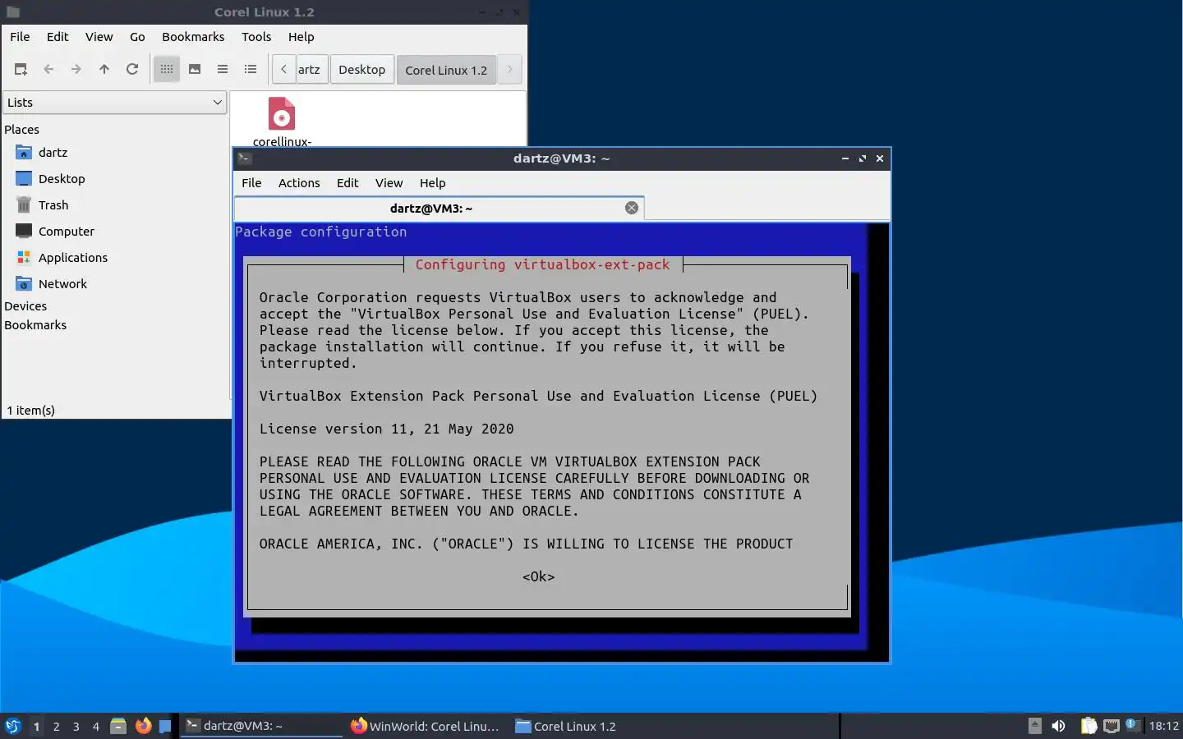Switch to dartz@VM3 terminal taskbar entry
1183x739 pixels.
pyautogui.click(x=261, y=726)
